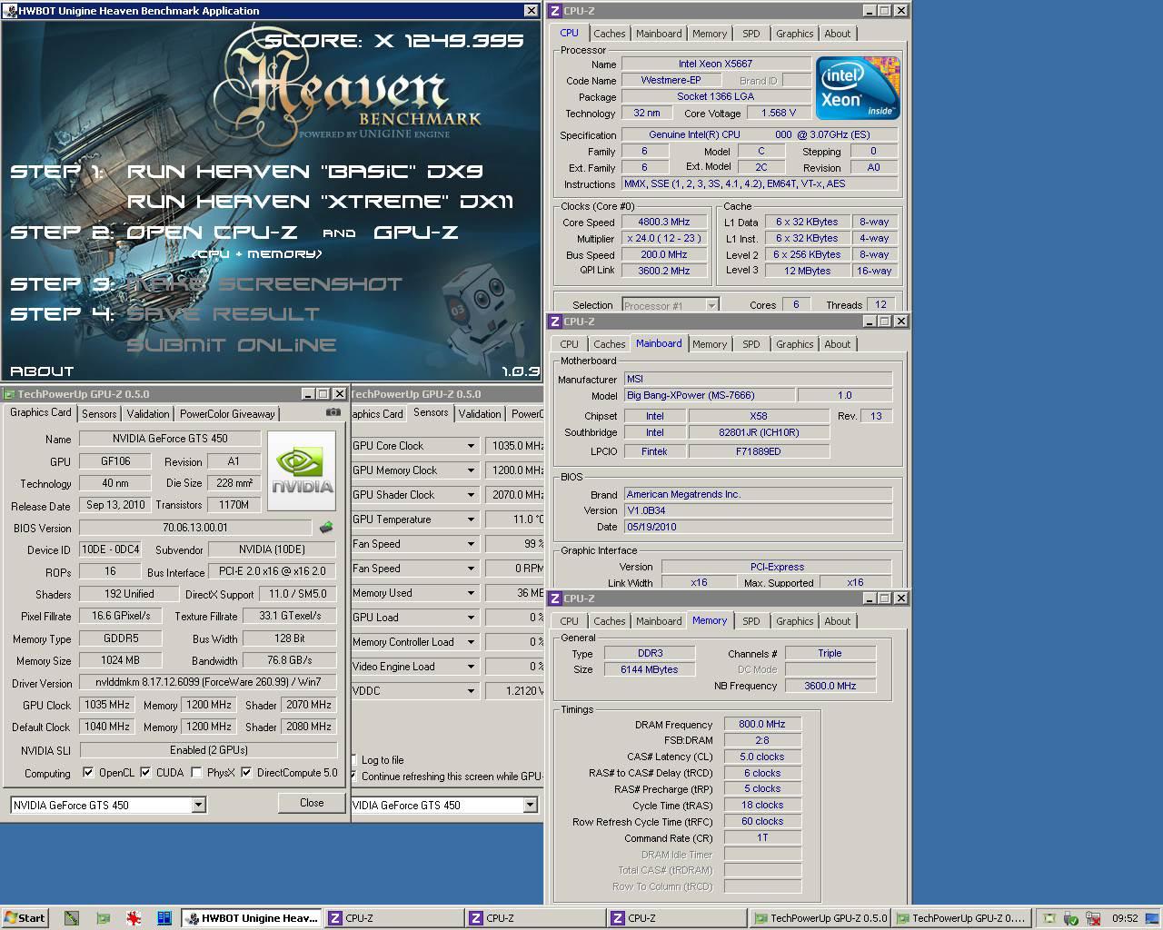This screenshot has width=1163, height=930.
Task: Open About tab in top CPU-Z window
Action: (x=837, y=34)
